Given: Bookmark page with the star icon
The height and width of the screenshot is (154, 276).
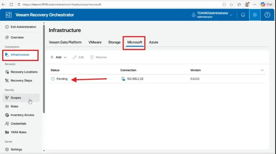Looking at the screenshot, I should click(231, 5).
